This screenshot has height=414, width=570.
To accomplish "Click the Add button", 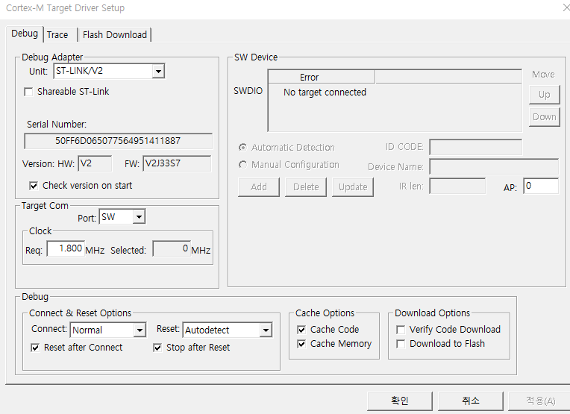I will [x=259, y=187].
